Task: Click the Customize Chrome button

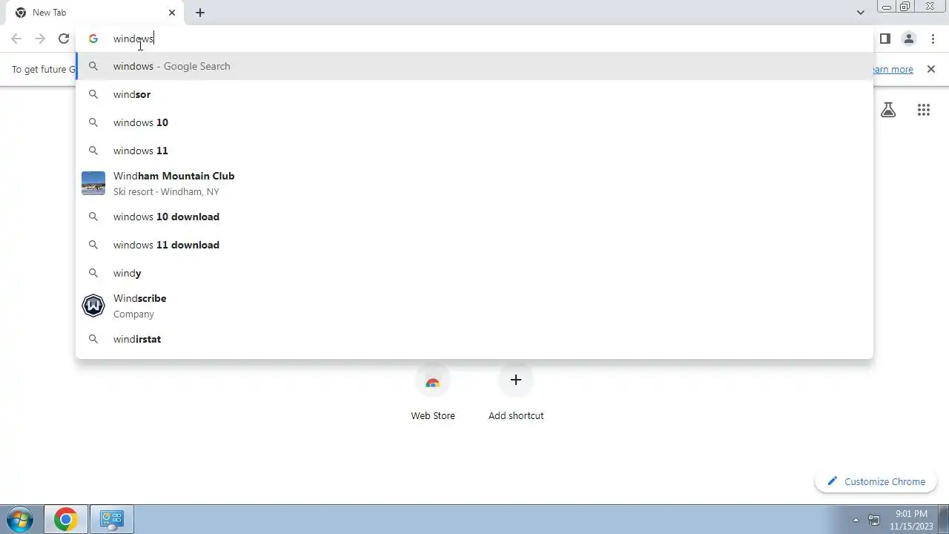Action: pos(876,481)
